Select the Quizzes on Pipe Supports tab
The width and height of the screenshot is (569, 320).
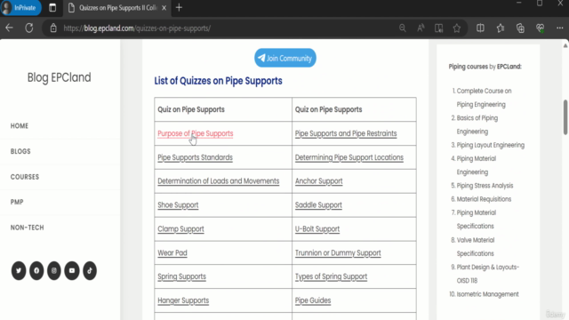[116, 8]
